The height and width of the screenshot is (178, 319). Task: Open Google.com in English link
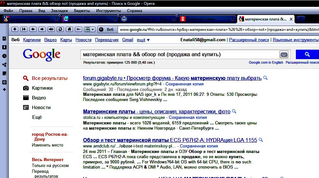tap(266, 62)
